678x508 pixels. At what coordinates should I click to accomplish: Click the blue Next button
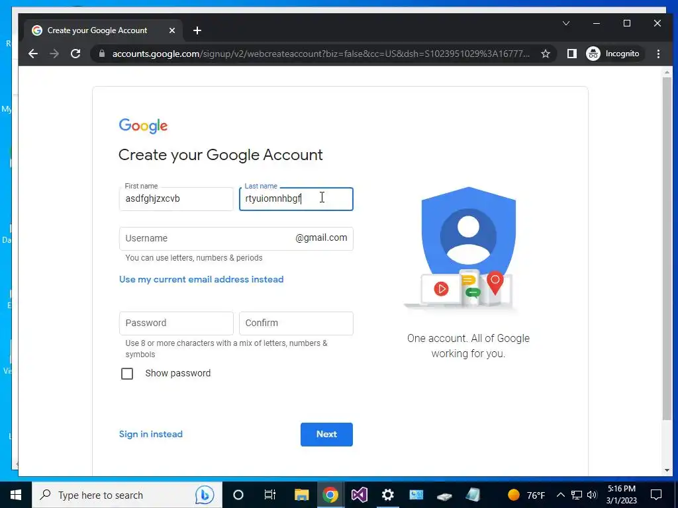(x=326, y=434)
